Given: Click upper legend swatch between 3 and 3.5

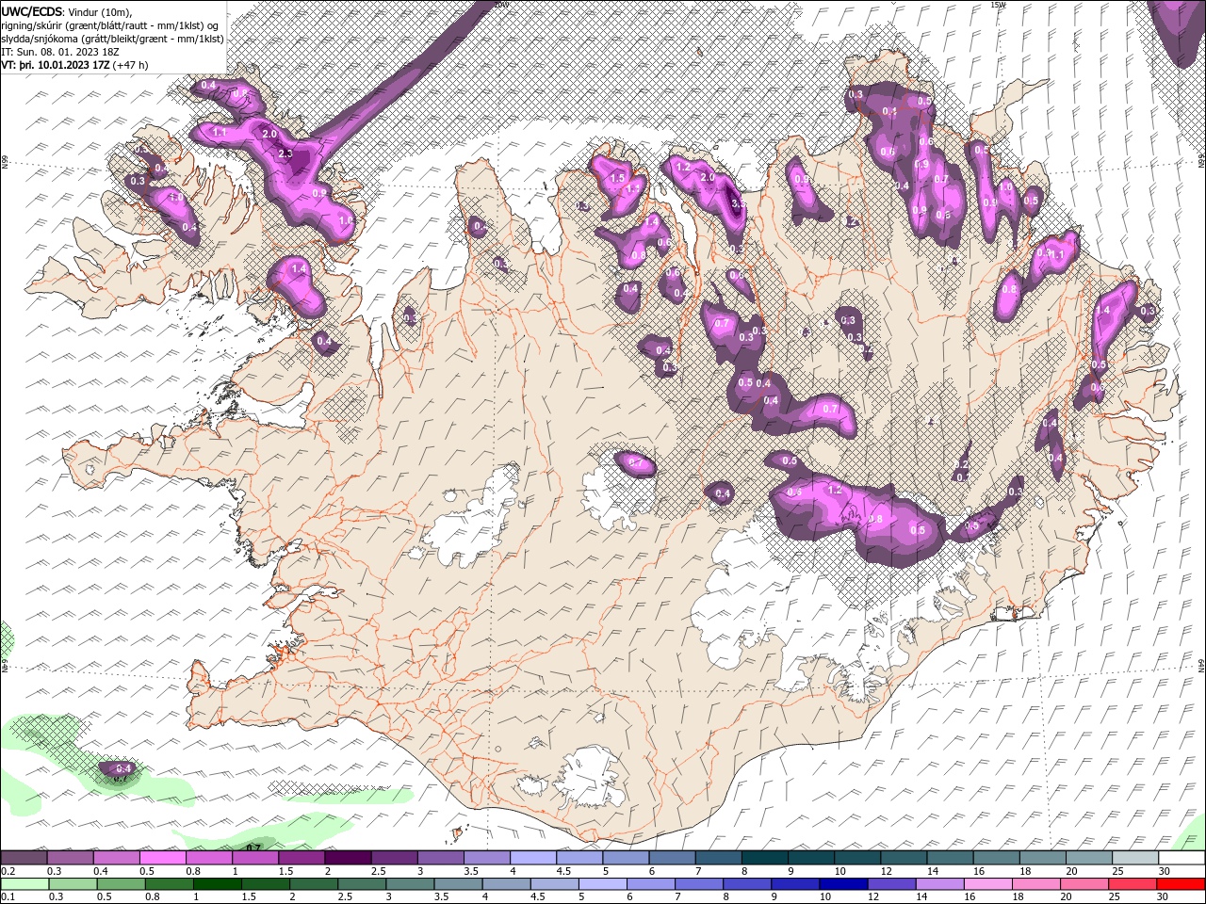Looking at the screenshot, I should (440, 857).
